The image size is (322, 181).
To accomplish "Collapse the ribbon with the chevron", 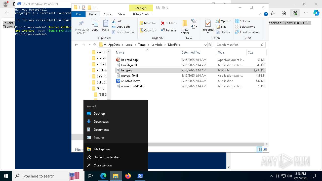I will 260,14.
